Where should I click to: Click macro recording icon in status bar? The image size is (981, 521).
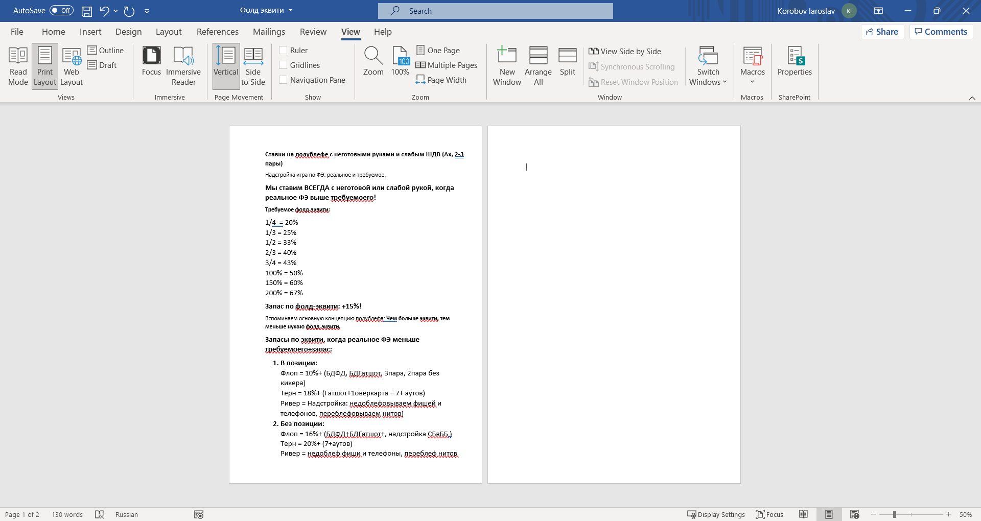(x=199, y=514)
